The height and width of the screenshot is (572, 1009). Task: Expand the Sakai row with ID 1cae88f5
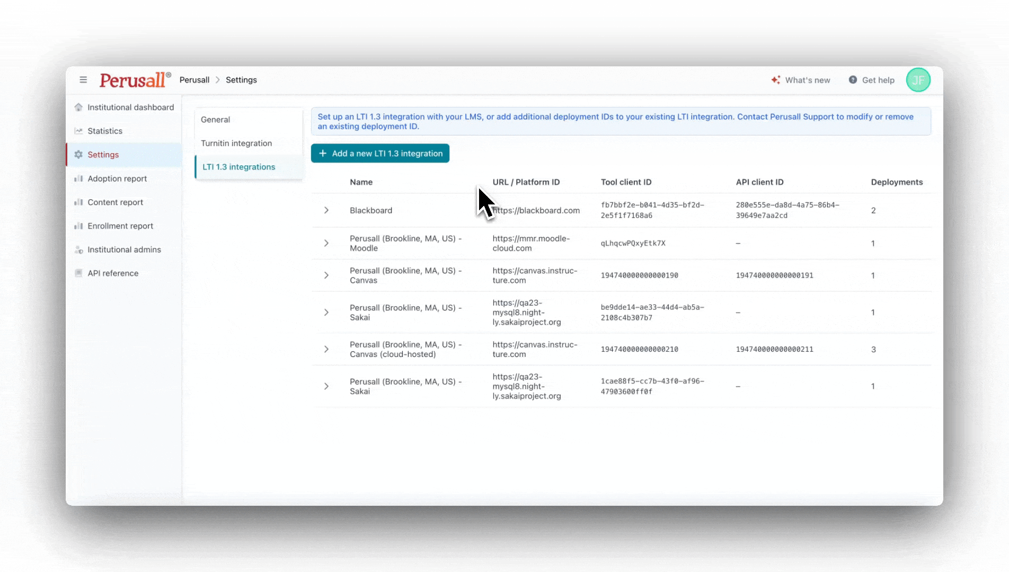[x=326, y=387]
